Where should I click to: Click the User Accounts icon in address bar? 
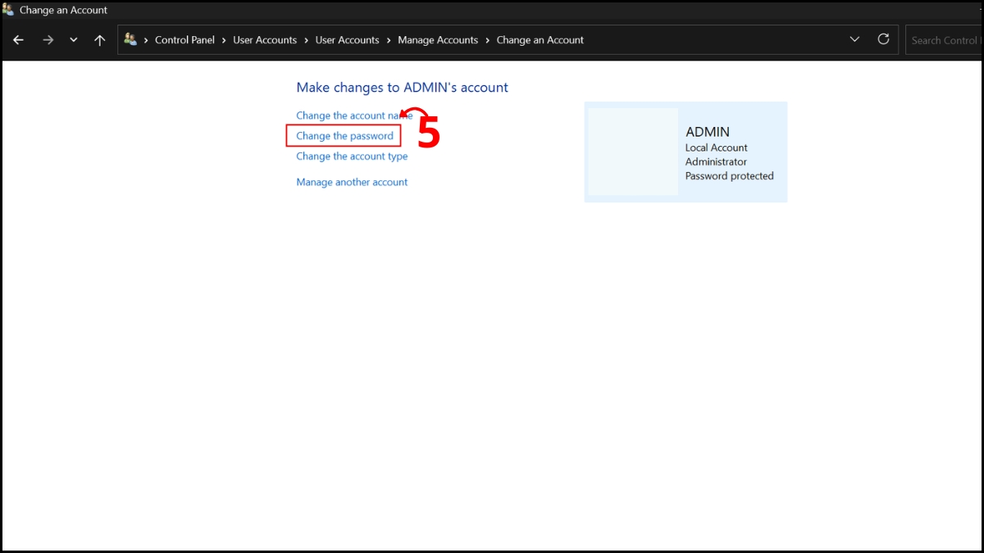point(130,39)
